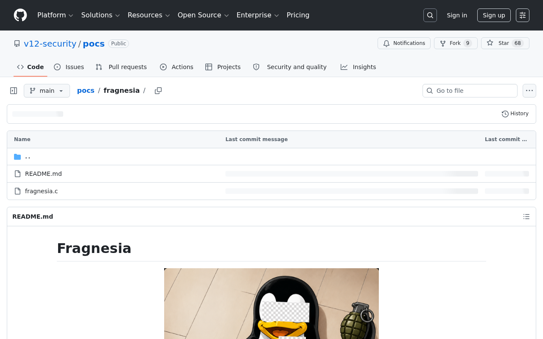The height and width of the screenshot is (339, 543).
Task: Click the Star icon
Action: [490, 43]
